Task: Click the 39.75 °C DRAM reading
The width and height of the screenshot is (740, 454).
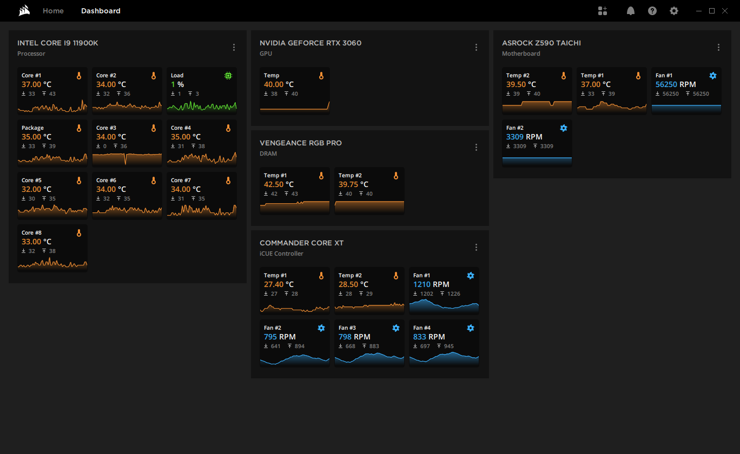Action: coord(354,185)
